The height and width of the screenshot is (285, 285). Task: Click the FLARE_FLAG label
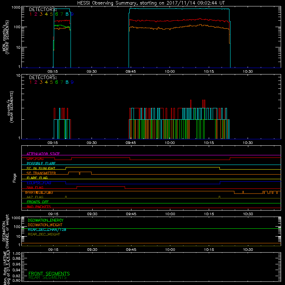(37, 178)
